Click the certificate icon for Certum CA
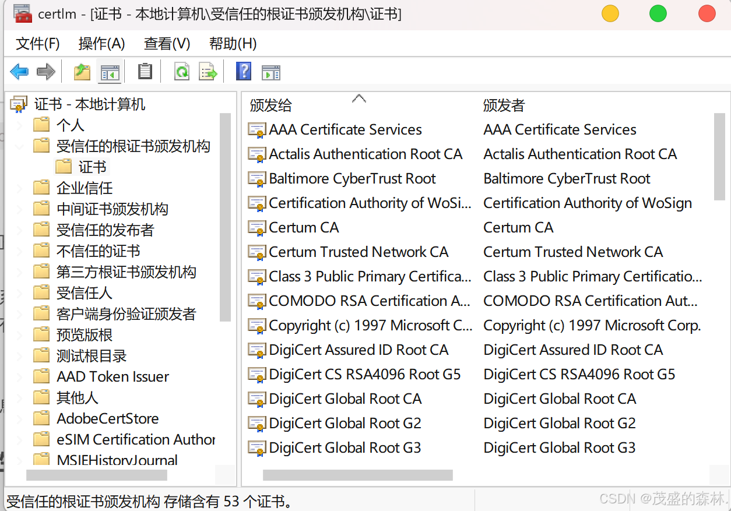 pyautogui.click(x=257, y=228)
